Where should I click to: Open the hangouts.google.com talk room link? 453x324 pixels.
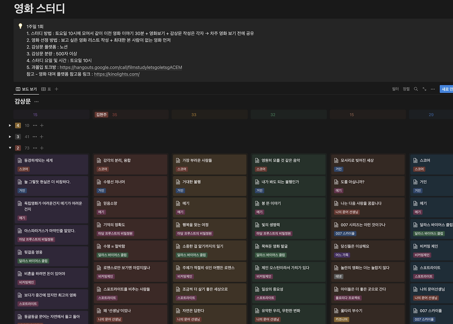coord(121,67)
